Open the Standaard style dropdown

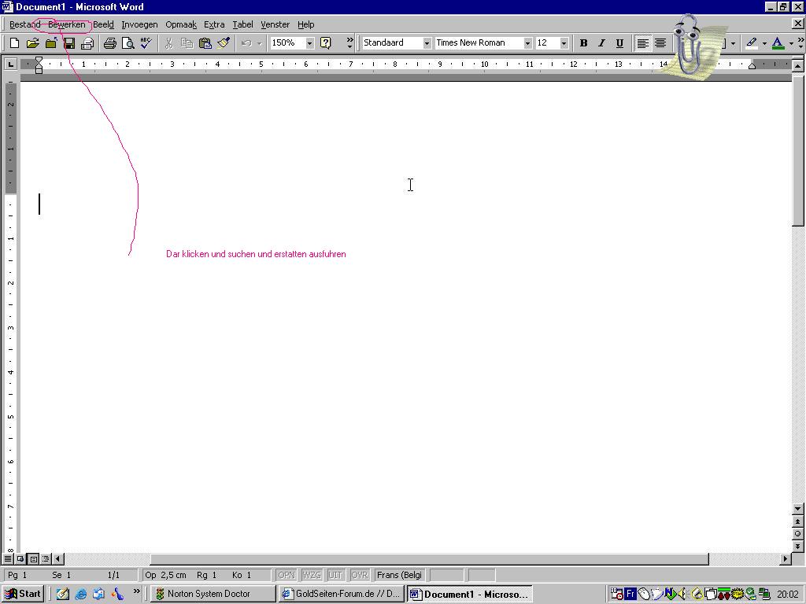pos(427,43)
